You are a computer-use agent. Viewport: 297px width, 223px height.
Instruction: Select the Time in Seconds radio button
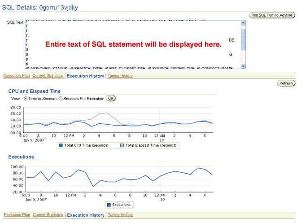(25, 99)
